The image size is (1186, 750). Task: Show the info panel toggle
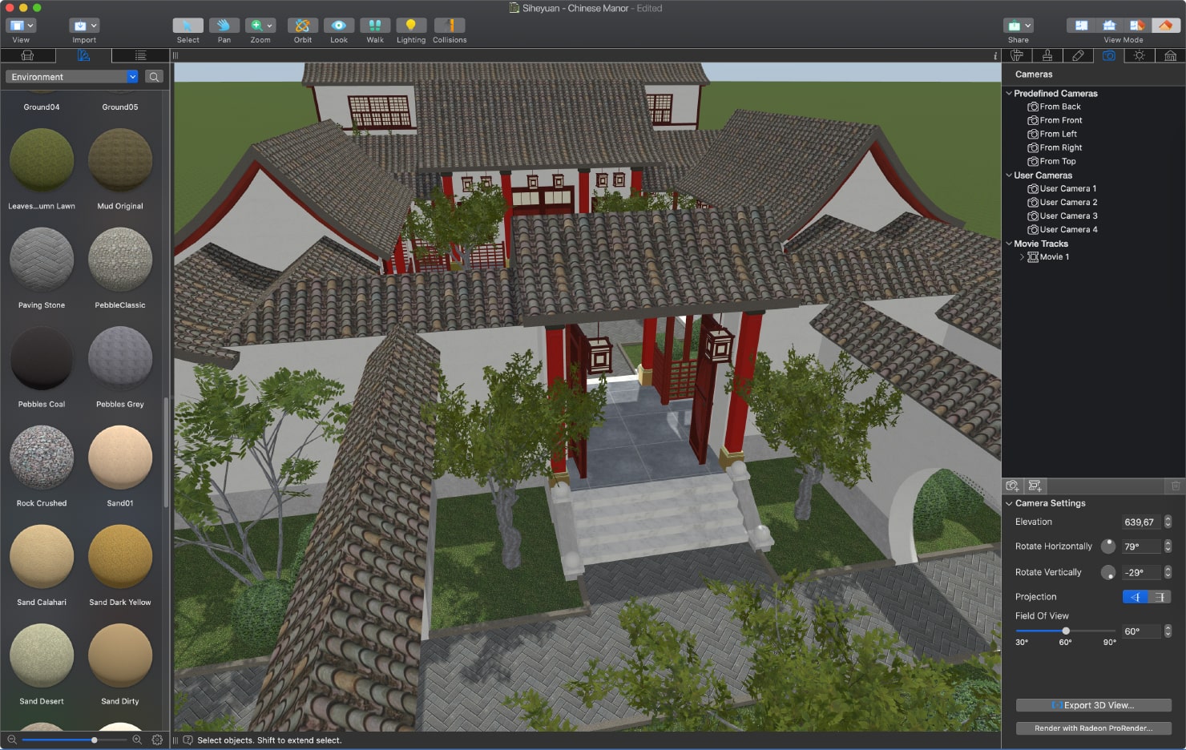pyautogui.click(x=994, y=55)
